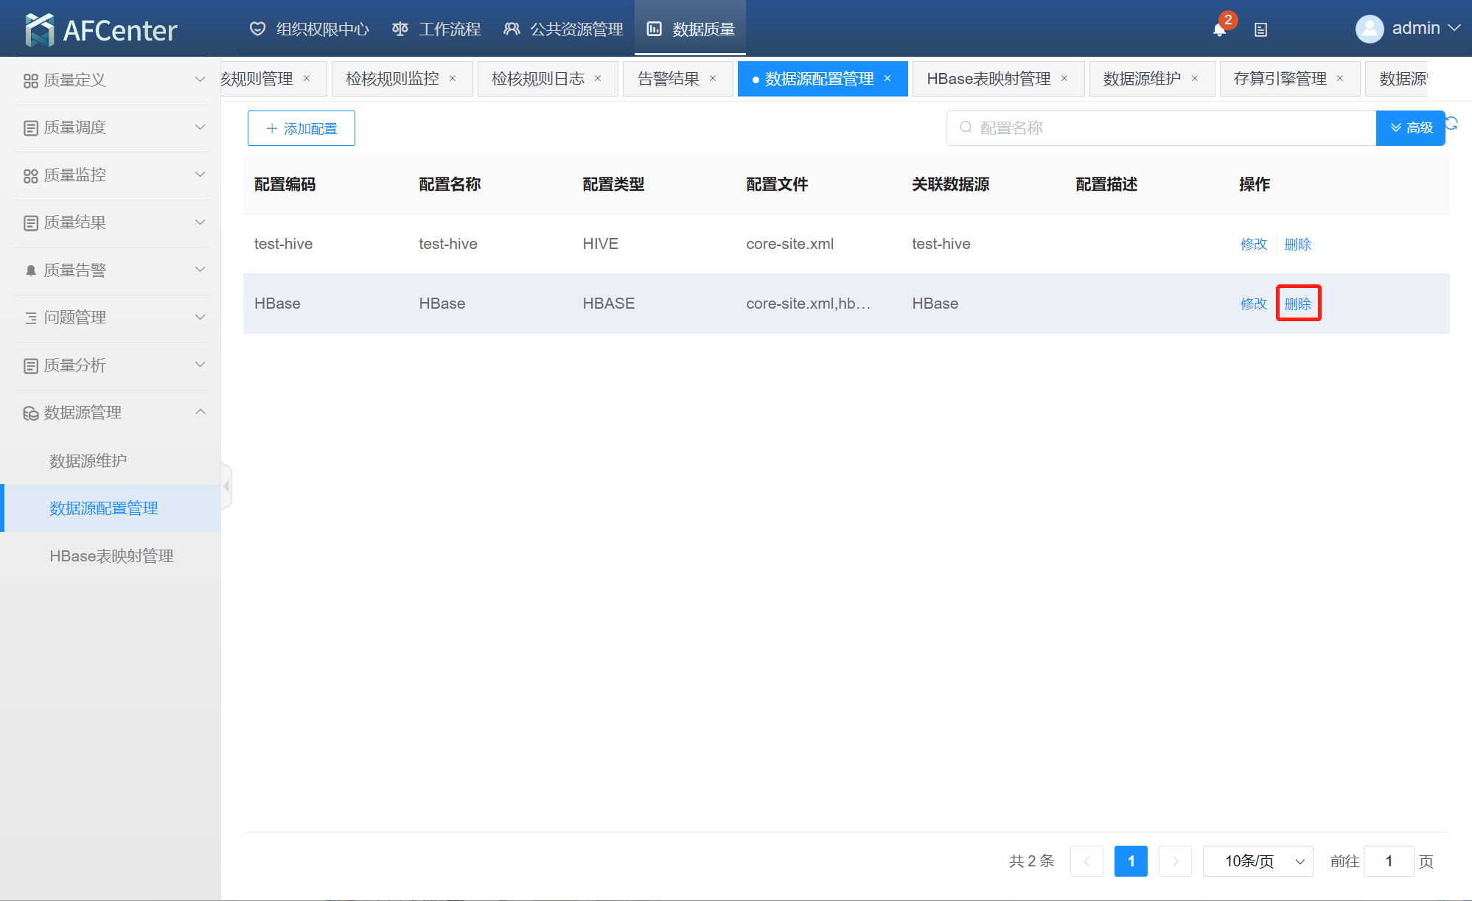
Task: Expand the 高级 advanced search
Action: tap(1410, 128)
